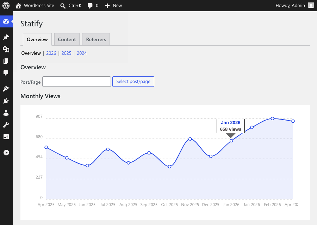The width and height of the screenshot is (317, 225).
Task: Collapse menu via play-circle sidebar icon
Action: [x=6, y=153]
